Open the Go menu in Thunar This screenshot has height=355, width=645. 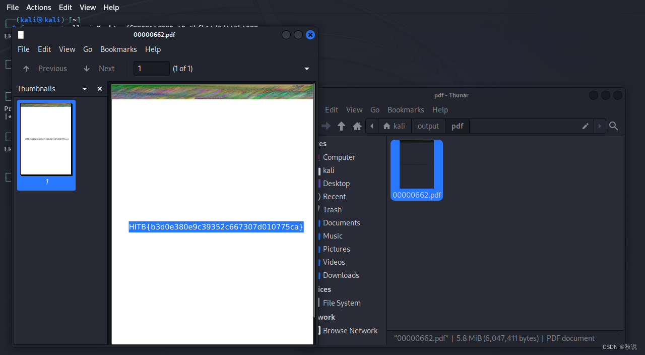pyautogui.click(x=375, y=109)
